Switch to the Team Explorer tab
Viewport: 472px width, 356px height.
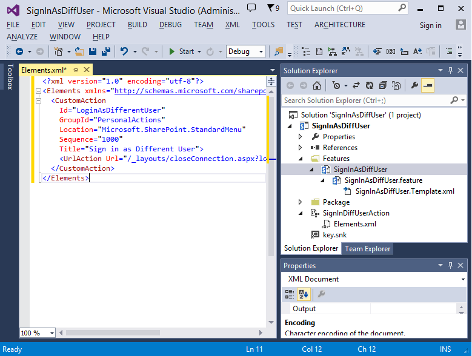pos(367,249)
